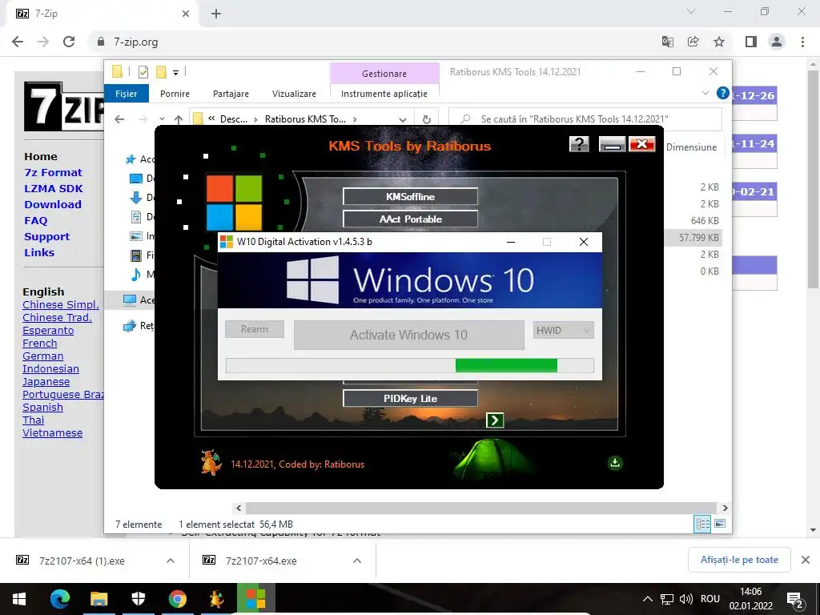Click the Chrome back navigation arrow
The width and height of the screenshot is (820, 615).
(x=18, y=42)
